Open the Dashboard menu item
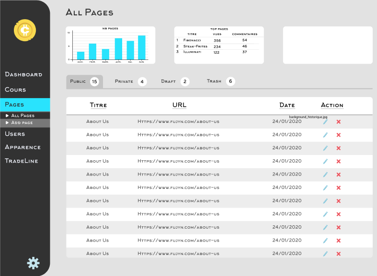 pyautogui.click(x=23, y=75)
